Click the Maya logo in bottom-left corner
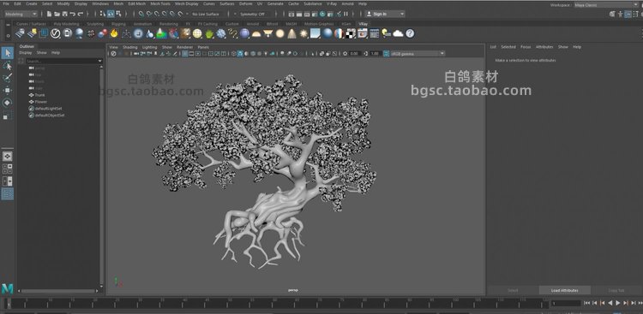The width and height of the screenshot is (643, 314). (x=7, y=288)
